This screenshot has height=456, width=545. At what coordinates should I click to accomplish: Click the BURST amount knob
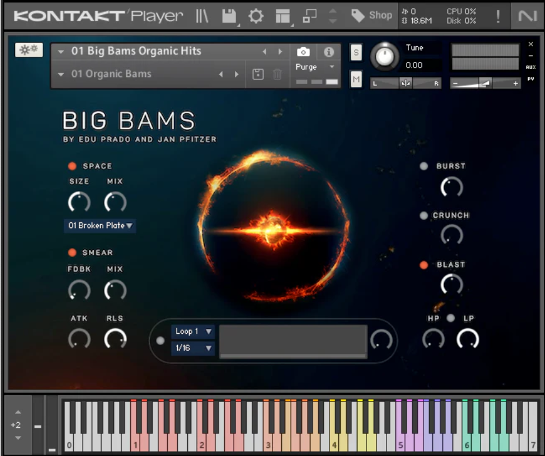pos(452,187)
